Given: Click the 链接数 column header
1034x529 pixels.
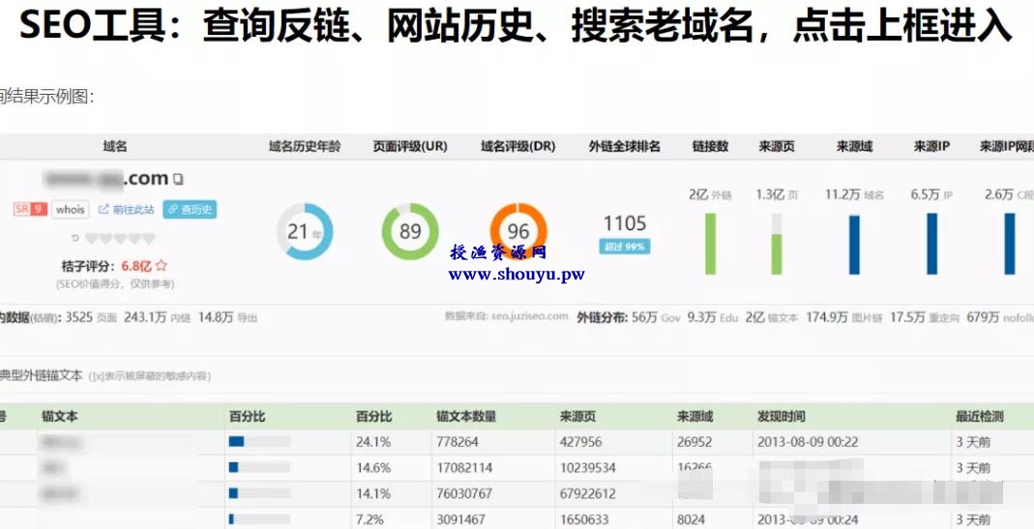Looking at the screenshot, I should point(710,146).
